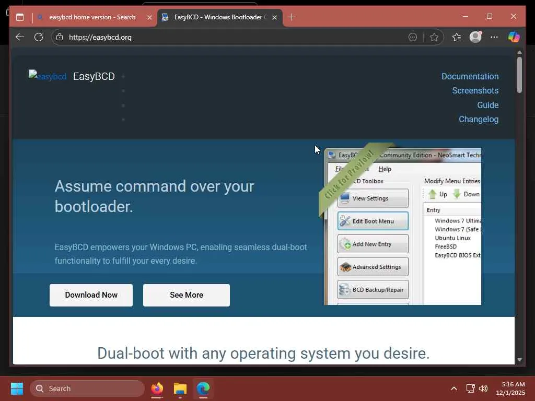Open the browser profile avatar
Viewport: 535px width, 401px height.
pyautogui.click(x=475, y=37)
